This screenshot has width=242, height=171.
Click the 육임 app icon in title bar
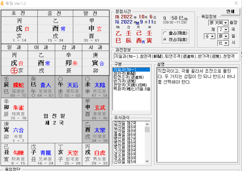pos(2,3)
